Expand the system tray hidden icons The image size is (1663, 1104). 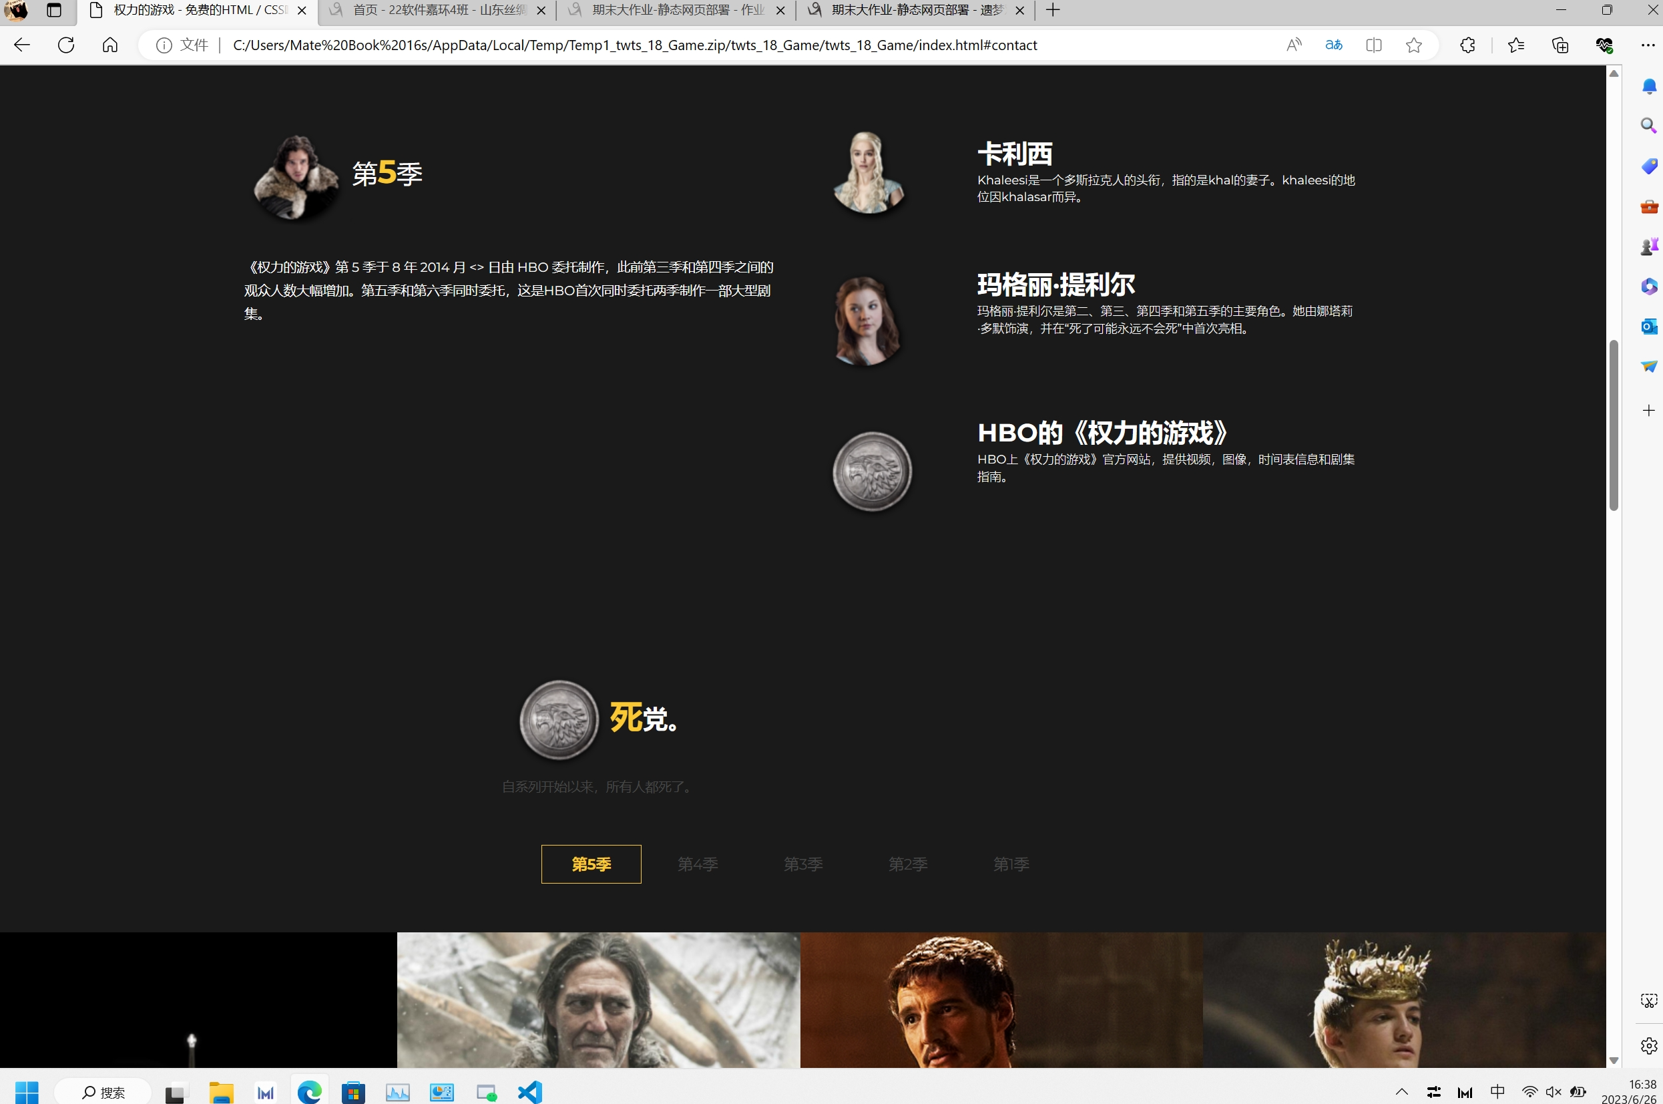coord(1401,1092)
